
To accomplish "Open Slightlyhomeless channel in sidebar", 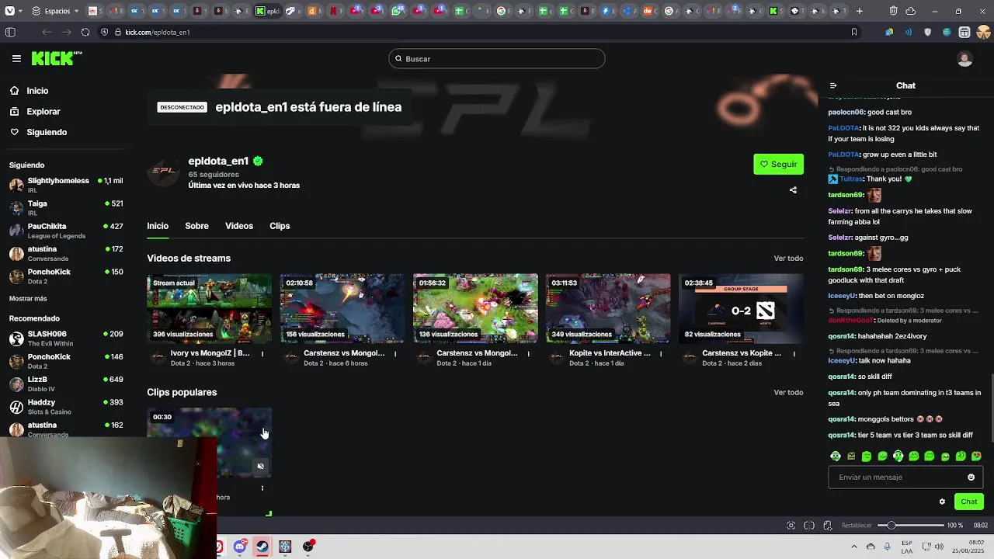I will [x=66, y=185].
